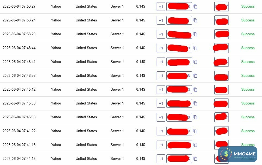Click the redacted code box in the 07:48:38 row

(221, 76)
